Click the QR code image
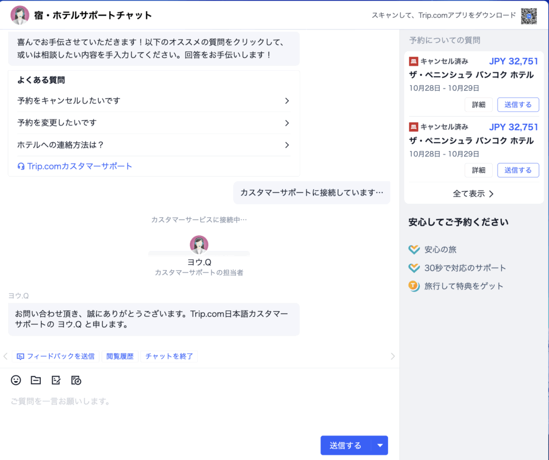 (x=529, y=16)
